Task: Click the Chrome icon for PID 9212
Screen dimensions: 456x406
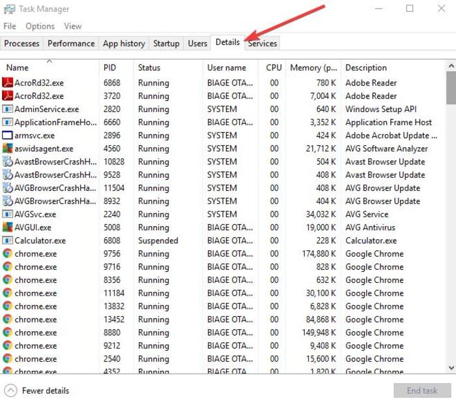Action: 8,345
